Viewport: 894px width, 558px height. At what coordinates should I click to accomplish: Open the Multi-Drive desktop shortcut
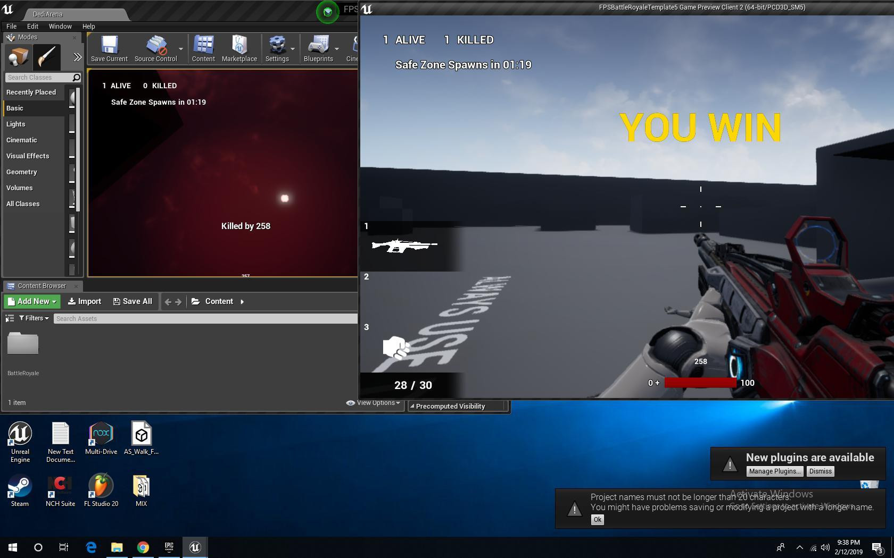(x=101, y=438)
